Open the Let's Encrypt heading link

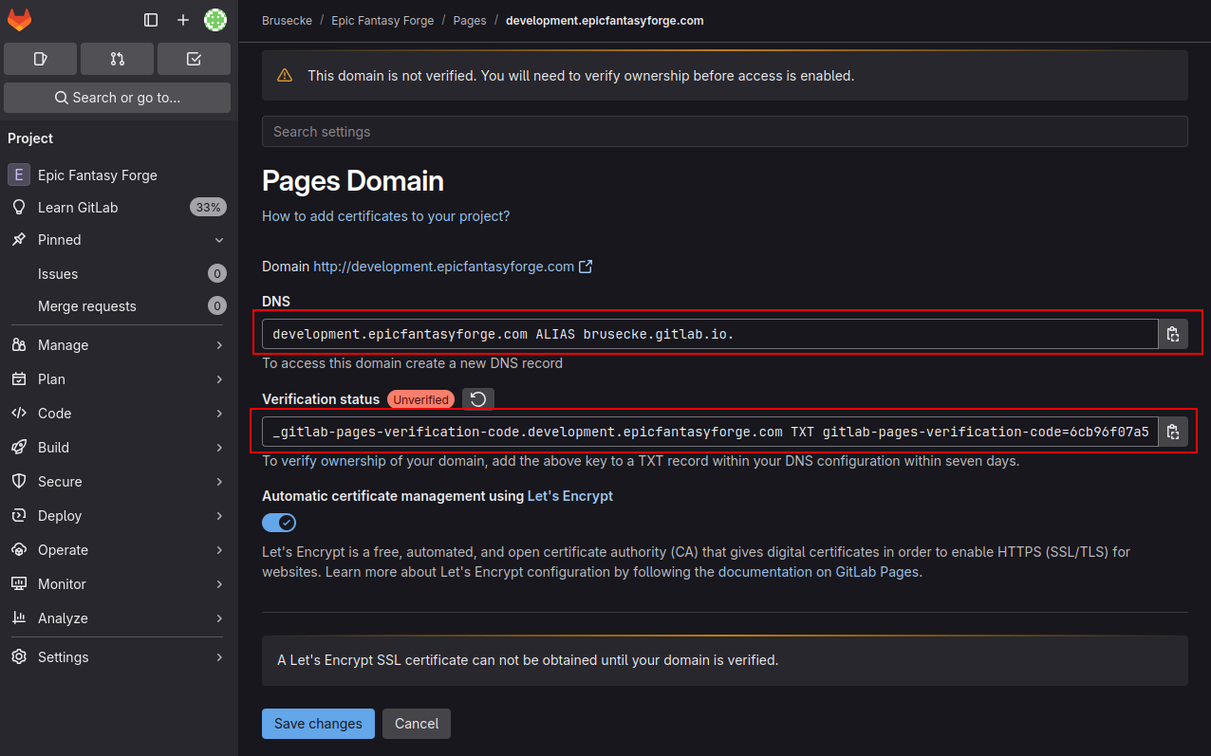pos(570,496)
